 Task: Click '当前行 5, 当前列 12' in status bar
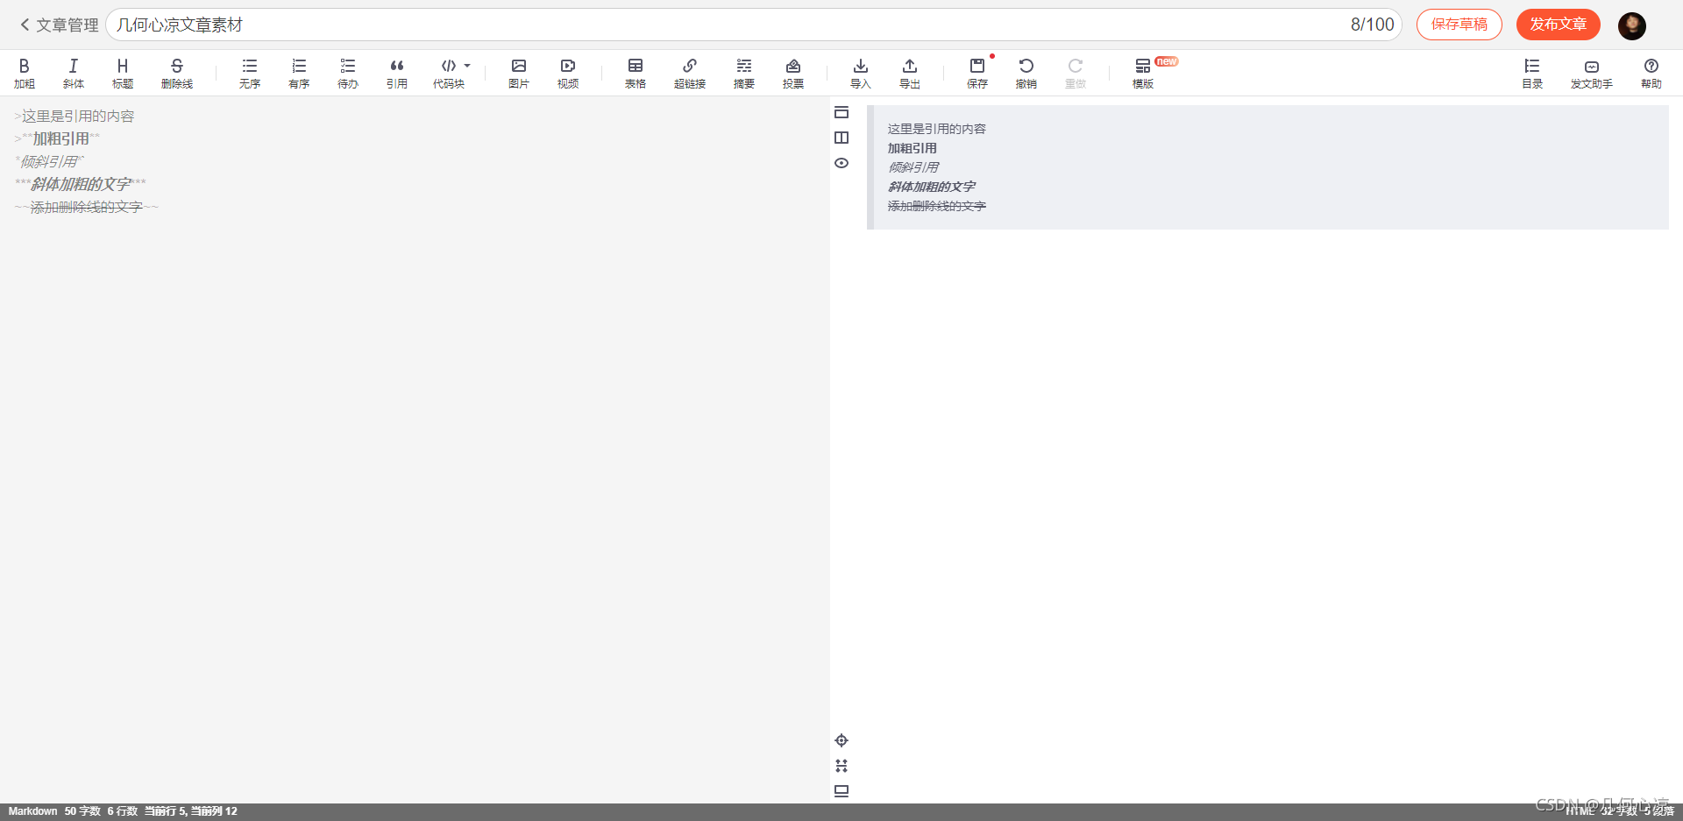[x=191, y=811]
